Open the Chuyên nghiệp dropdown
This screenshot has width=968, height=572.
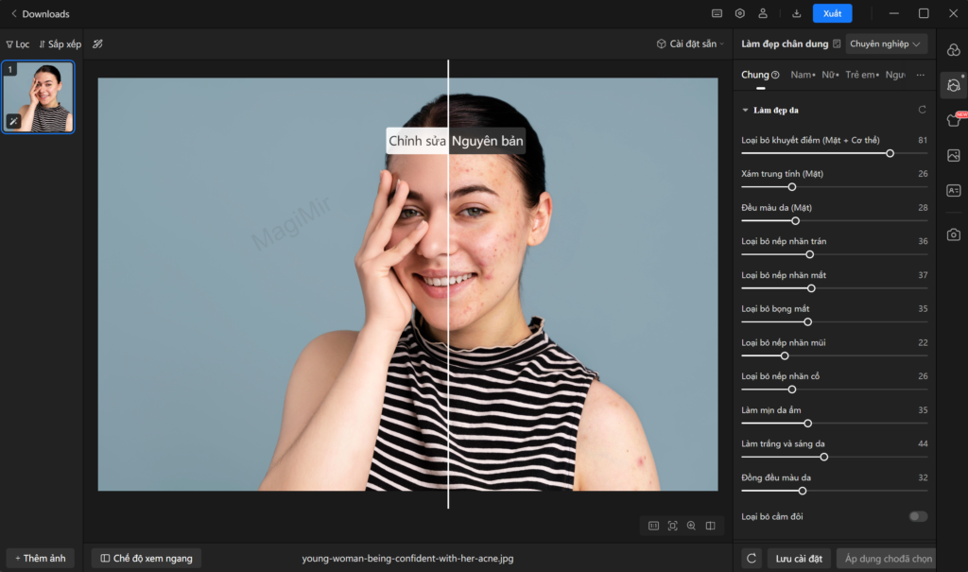click(x=886, y=43)
